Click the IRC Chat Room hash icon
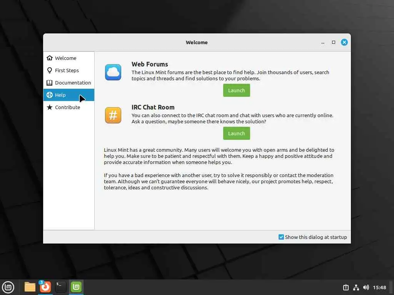The height and width of the screenshot is (295, 394). [113, 115]
